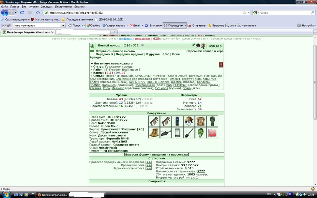The height and width of the screenshot is (198, 317).
Task: Expand the Отправить dropdown on Google toolbar
Action: pyautogui.click(x=206, y=26)
